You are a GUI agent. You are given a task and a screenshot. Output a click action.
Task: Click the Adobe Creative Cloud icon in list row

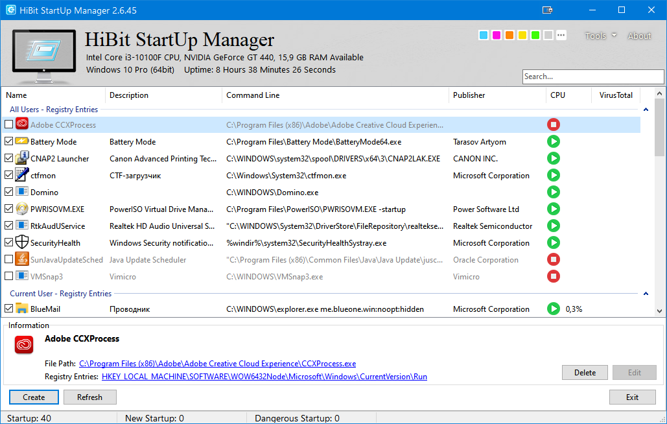[x=21, y=124]
